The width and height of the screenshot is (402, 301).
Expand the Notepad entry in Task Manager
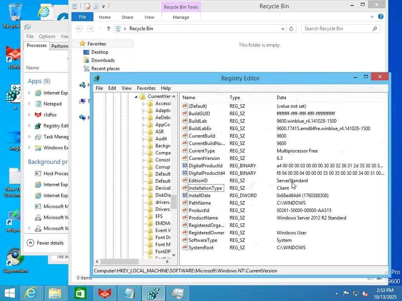point(29,103)
